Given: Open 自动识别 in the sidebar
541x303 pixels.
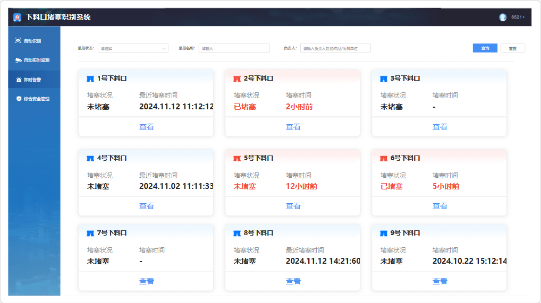Looking at the screenshot, I should point(32,41).
